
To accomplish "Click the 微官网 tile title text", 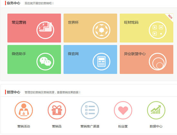I will tap(73, 54).
